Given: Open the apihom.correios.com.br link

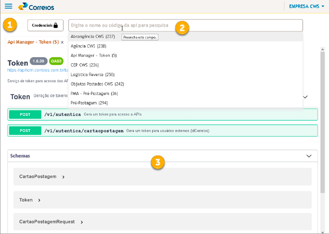Looking at the screenshot, I should click(x=38, y=70).
